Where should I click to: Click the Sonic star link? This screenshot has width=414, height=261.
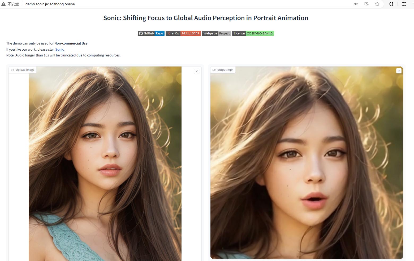(x=59, y=50)
